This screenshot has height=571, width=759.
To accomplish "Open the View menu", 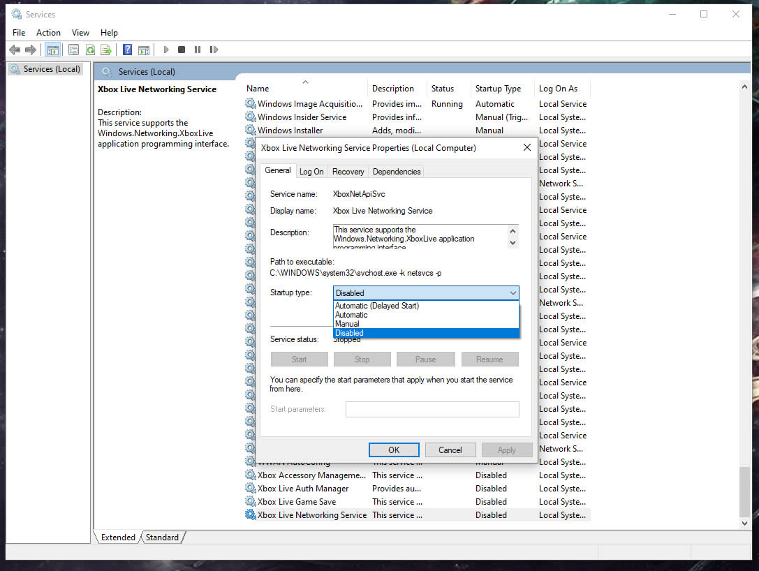I will coord(80,32).
